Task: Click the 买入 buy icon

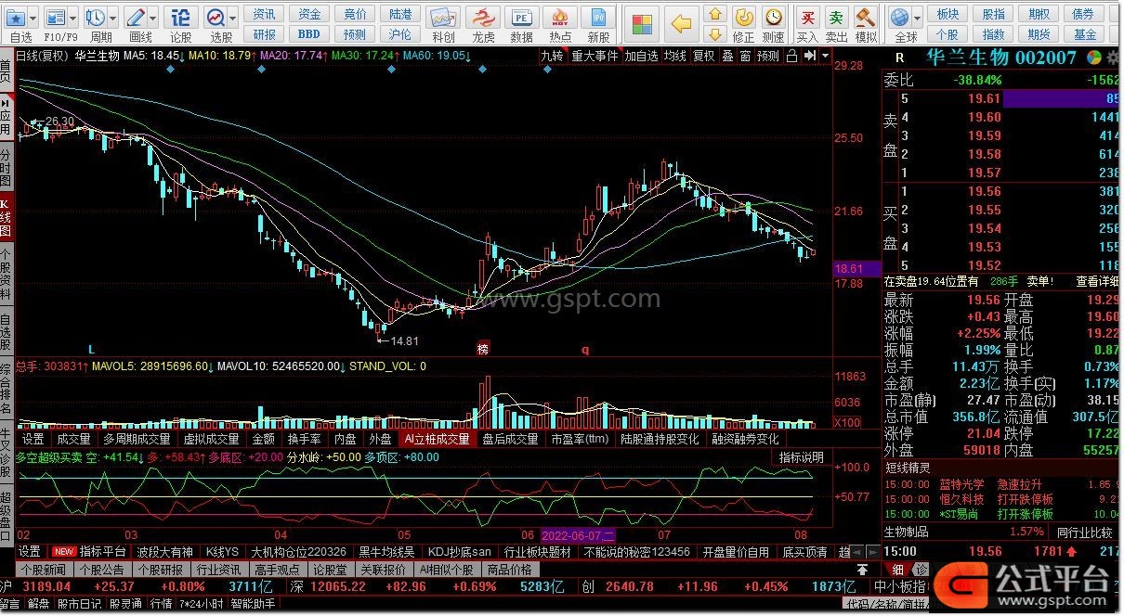Action: click(808, 18)
